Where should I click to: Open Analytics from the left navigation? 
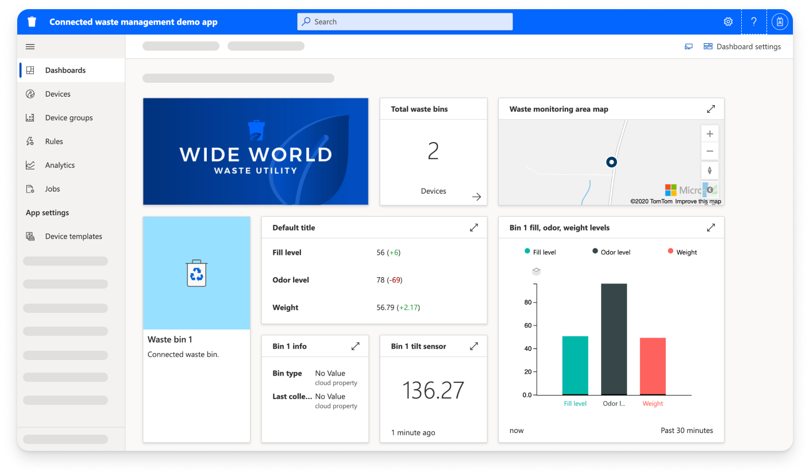point(60,165)
